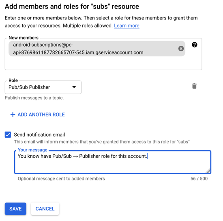Click the Role field label
This screenshot has width=223, height=221.
point(13,80)
